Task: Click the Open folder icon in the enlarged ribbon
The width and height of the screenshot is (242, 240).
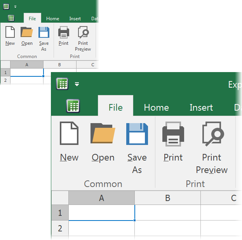Action: (x=103, y=134)
